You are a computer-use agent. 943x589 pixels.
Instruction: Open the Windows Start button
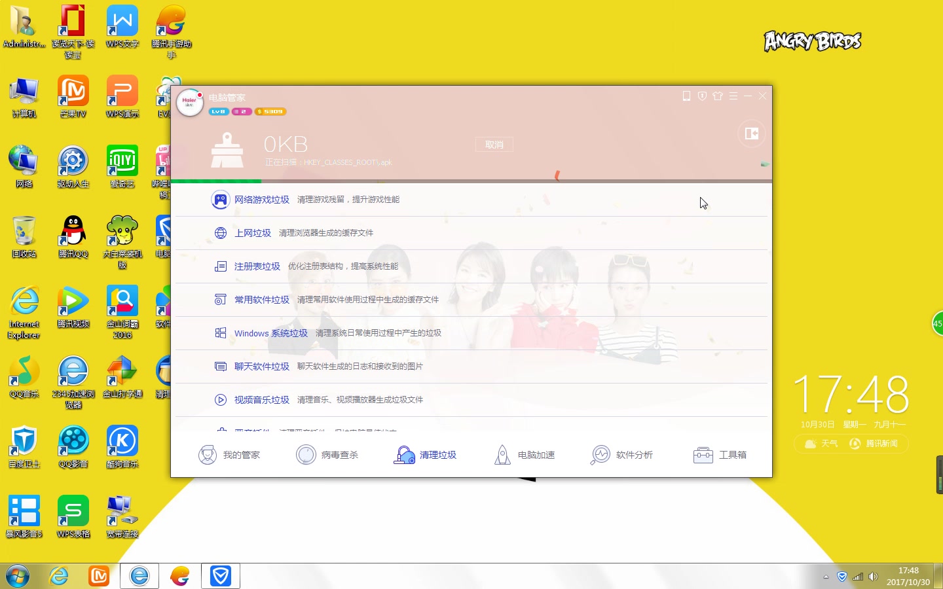point(17,576)
